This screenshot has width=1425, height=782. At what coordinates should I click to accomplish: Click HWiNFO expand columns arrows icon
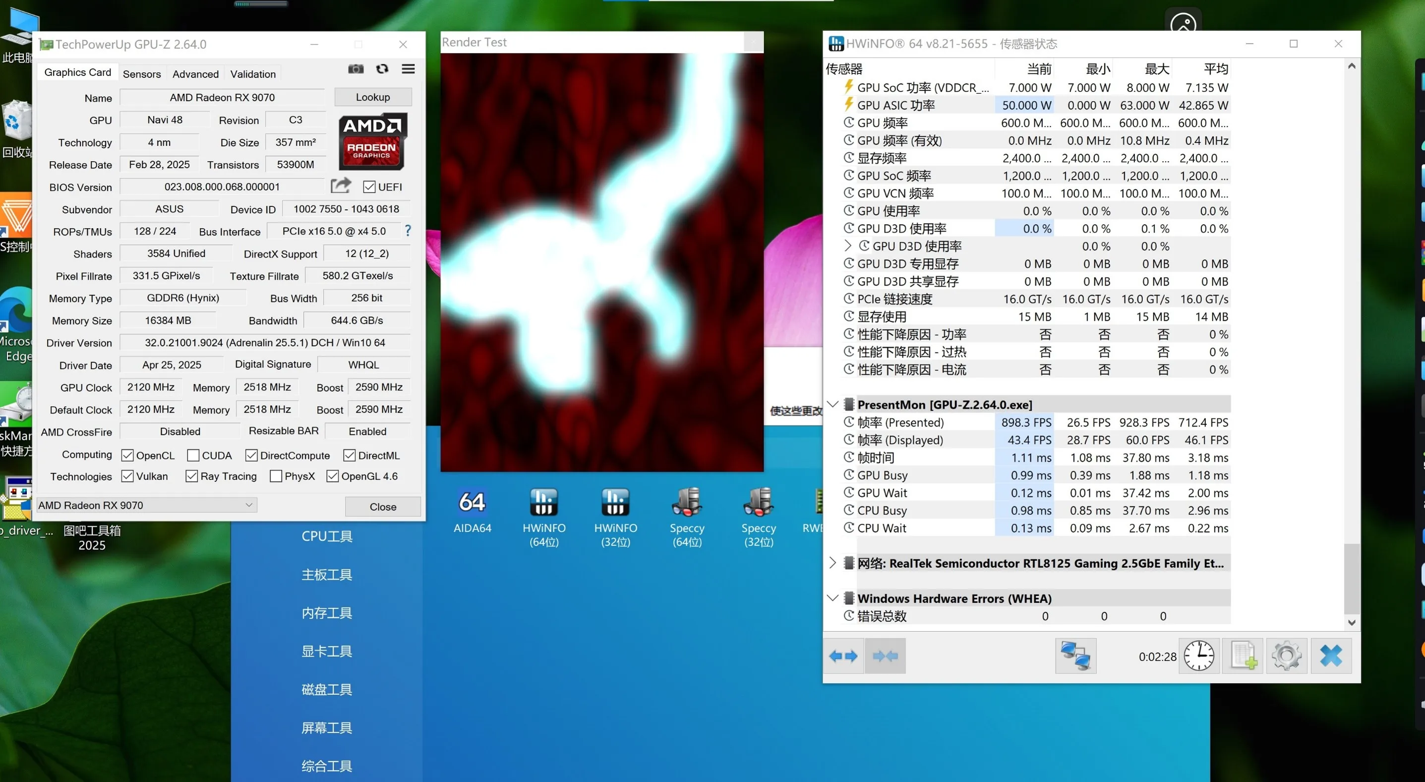click(x=843, y=656)
